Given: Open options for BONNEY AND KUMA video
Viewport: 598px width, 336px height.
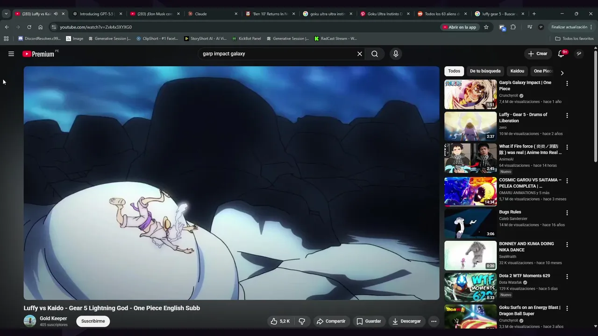Looking at the screenshot, I should [567, 245].
